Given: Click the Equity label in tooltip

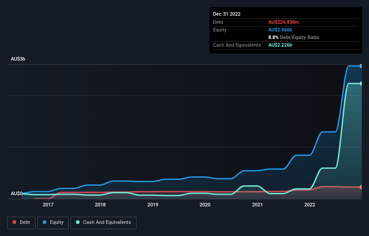Looking at the screenshot, I should click(x=220, y=30).
